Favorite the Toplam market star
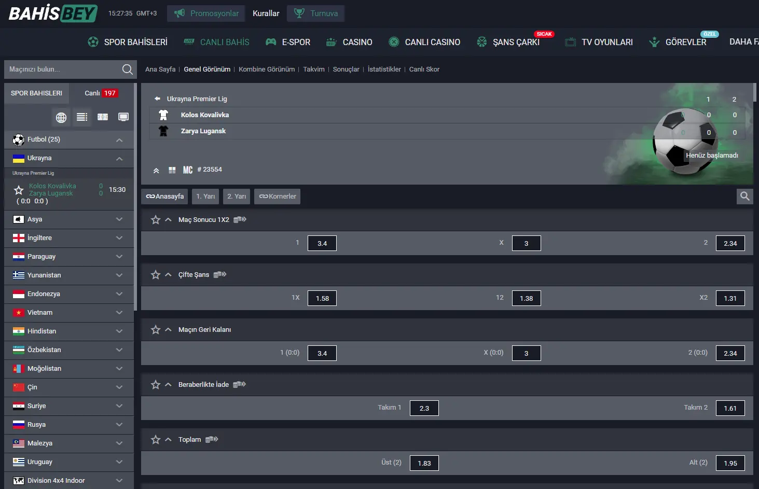Image resolution: width=759 pixels, height=489 pixels. pos(156,440)
